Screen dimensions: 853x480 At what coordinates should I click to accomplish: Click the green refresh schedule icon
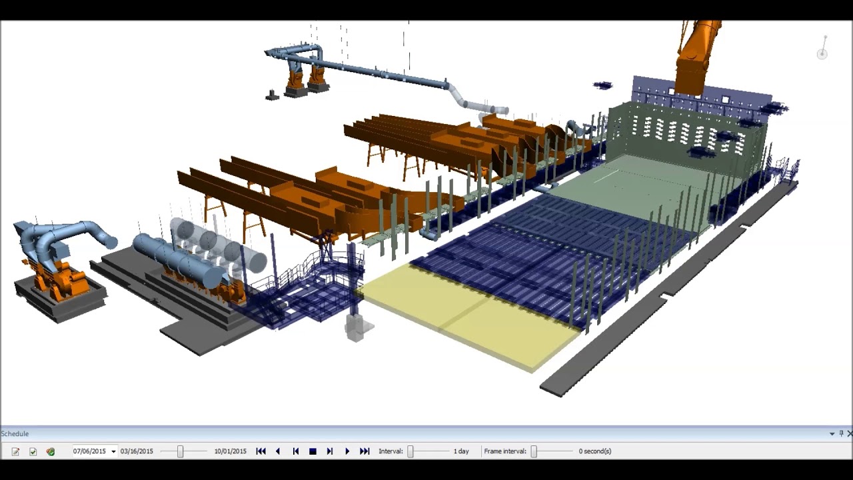(50, 451)
